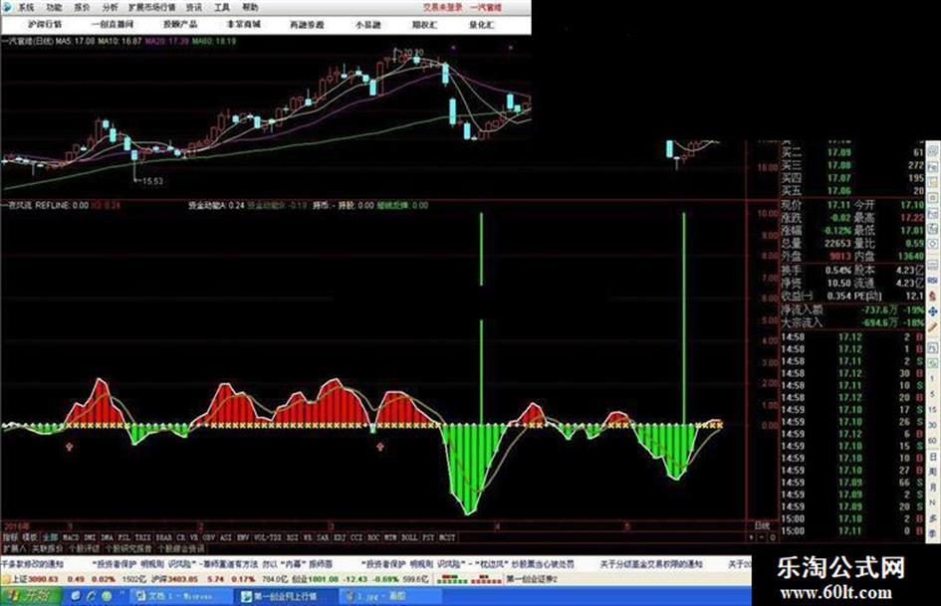Click the 日线 period label
Screen dimensions: 941x606
click(762, 525)
